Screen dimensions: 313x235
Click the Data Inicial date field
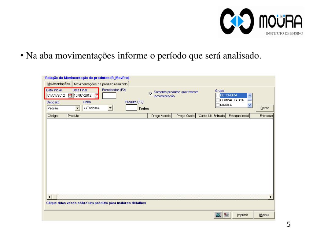tap(57, 95)
